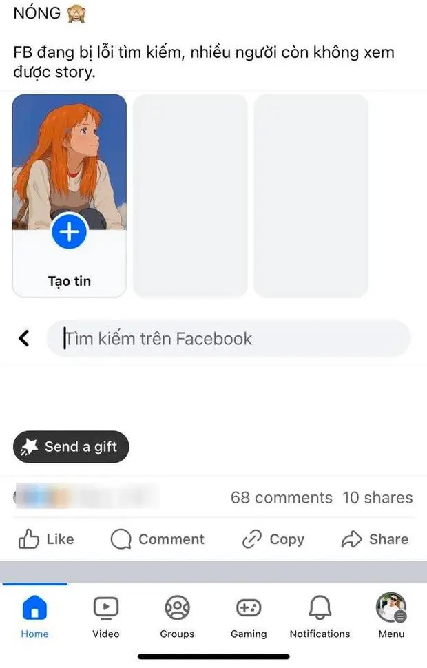Tap the blue plus create-story icon
Viewport: 427px width, 668px height.
point(69,233)
